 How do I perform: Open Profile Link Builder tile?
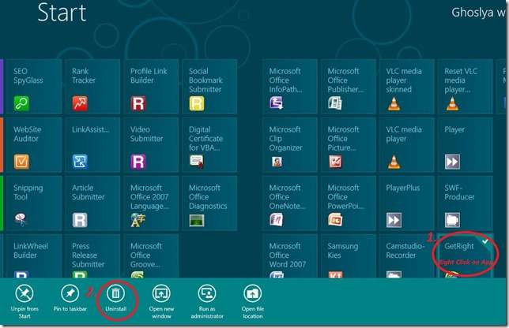[151, 87]
